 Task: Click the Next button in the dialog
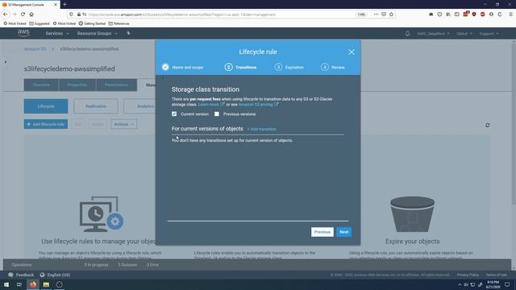coord(344,232)
